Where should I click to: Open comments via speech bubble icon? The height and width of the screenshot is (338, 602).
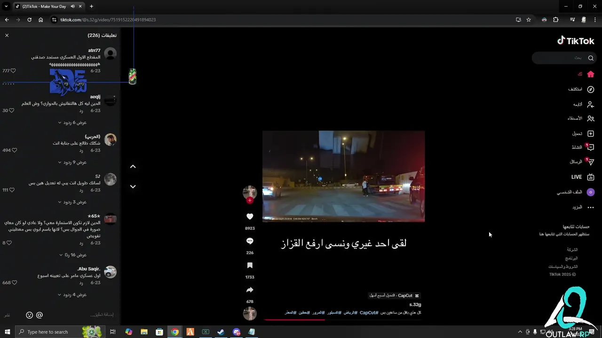click(250, 241)
